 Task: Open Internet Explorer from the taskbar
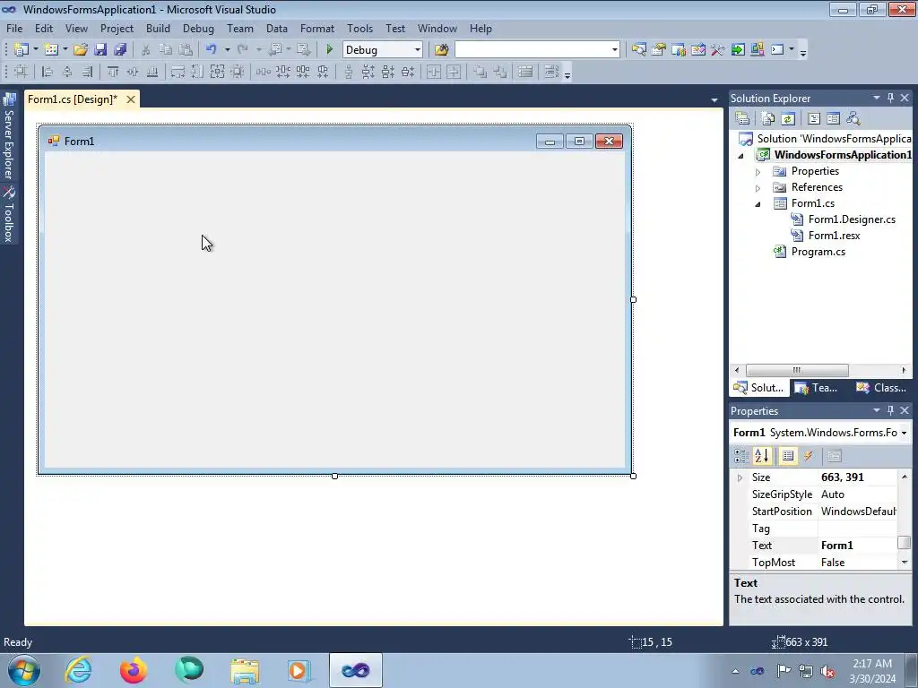(x=79, y=670)
